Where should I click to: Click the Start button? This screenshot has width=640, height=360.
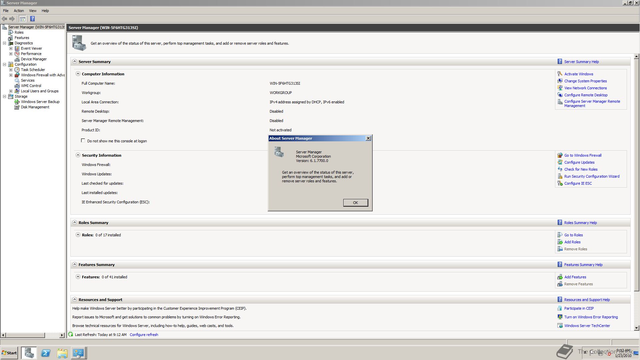click(9, 353)
